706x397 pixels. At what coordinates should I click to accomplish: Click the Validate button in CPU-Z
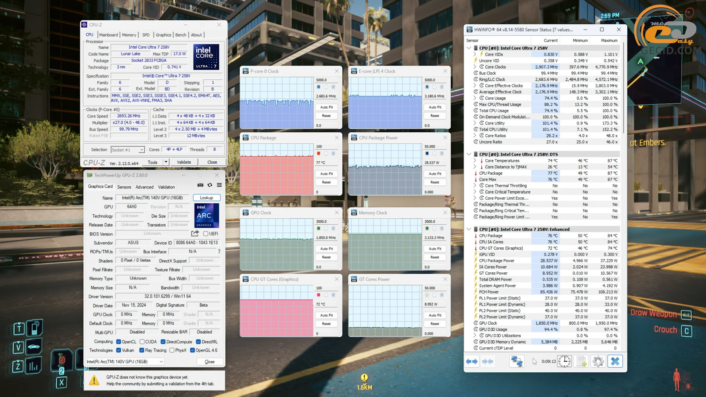184,162
